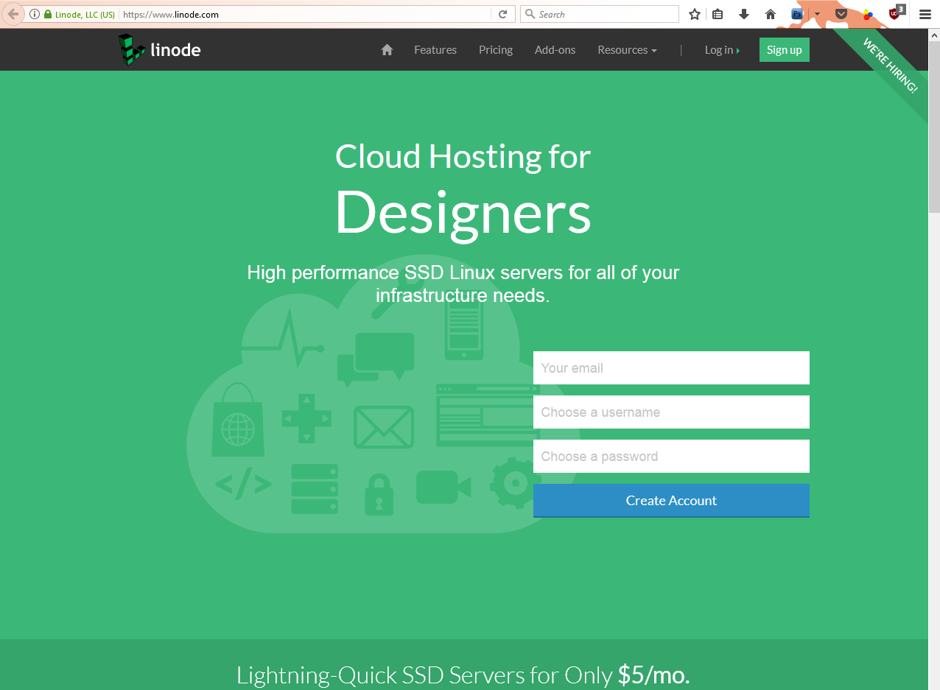940x690 pixels.
Task: Open the Features nav item
Action: [x=435, y=50]
